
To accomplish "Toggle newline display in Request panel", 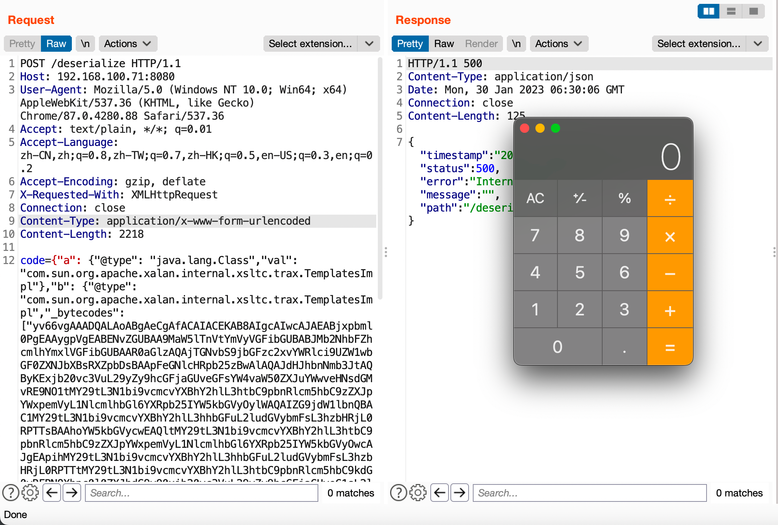I will pyautogui.click(x=85, y=44).
